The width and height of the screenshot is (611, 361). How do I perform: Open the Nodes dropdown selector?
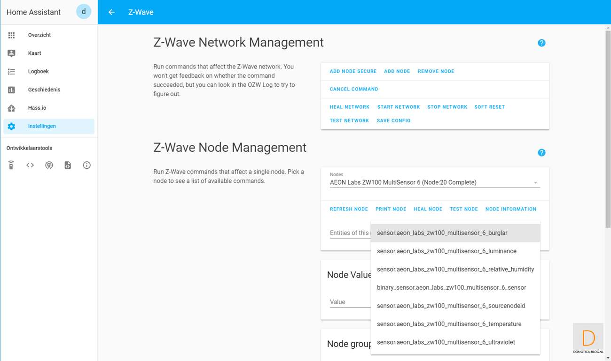click(435, 180)
